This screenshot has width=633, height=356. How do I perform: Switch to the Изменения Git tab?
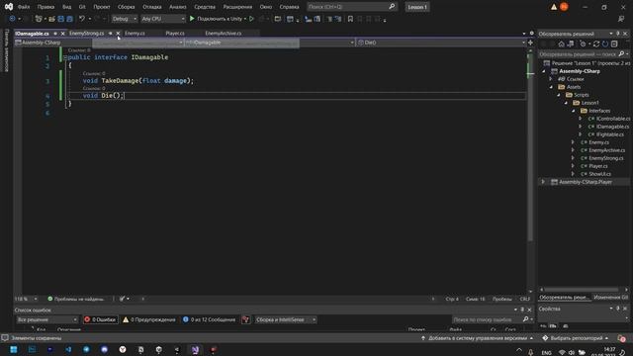click(x=610, y=297)
